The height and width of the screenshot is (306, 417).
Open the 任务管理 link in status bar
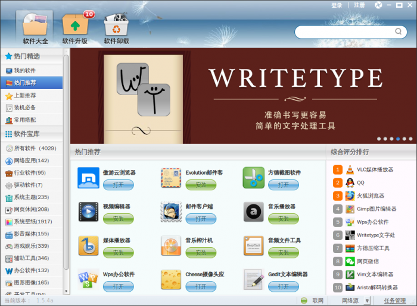394,301
